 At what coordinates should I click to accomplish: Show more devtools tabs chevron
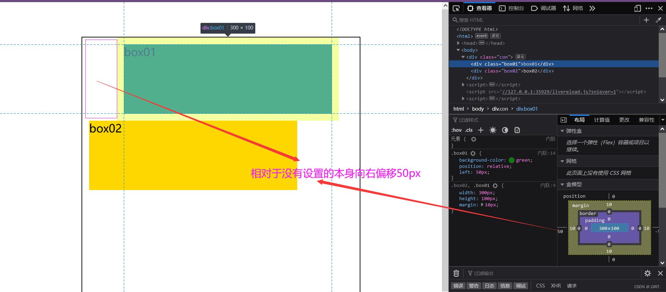[592, 8]
